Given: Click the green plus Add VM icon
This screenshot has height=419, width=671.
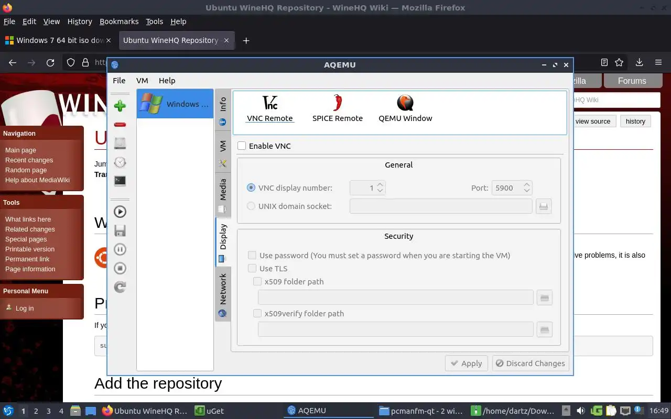Looking at the screenshot, I should [120, 106].
